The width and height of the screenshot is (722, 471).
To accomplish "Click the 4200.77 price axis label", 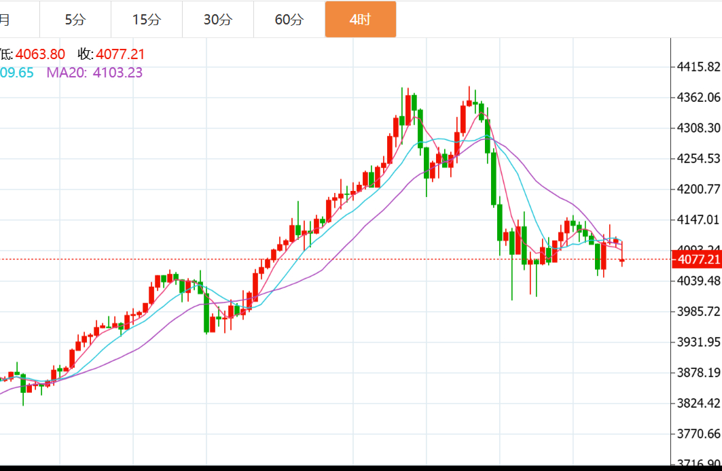I will pos(698,189).
